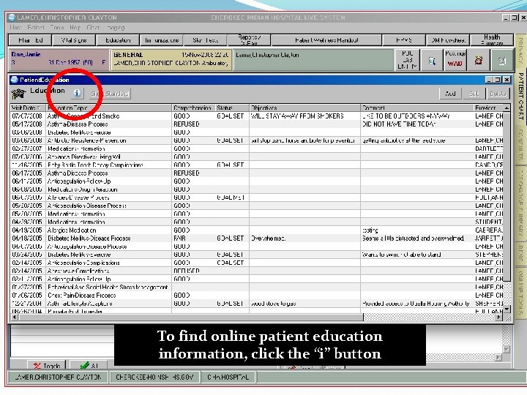527x395 pixels.
Task: Click the Add button in Patient Education
Action: (450, 94)
